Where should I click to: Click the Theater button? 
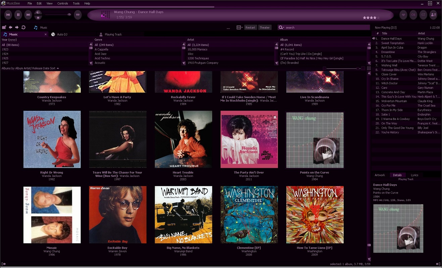pos(264,27)
